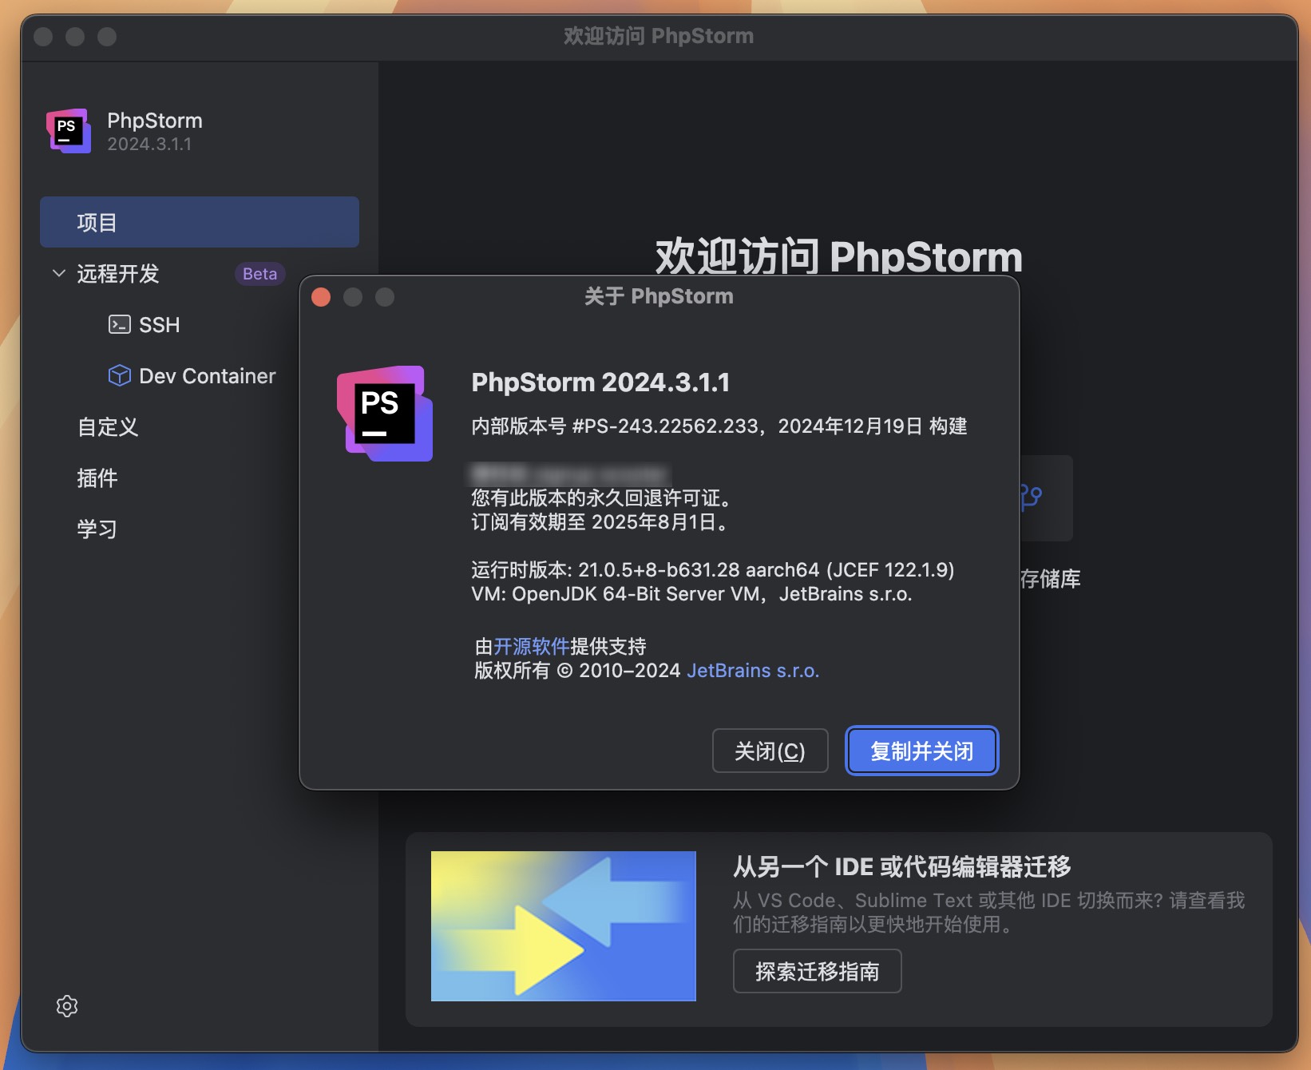This screenshot has height=1070, width=1311.
Task: Click the 运行时版本 21.0.5+8-b631.28 line
Action: (x=712, y=570)
